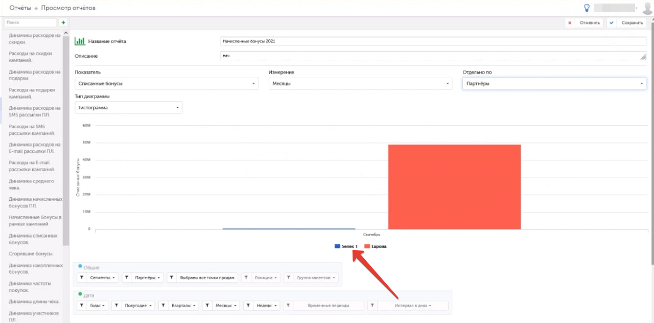Image resolution: width=654 pixels, height=323 pixels.
Task: Click the Сохранить button
Action: pyautogui.click(x=626, y=22)
